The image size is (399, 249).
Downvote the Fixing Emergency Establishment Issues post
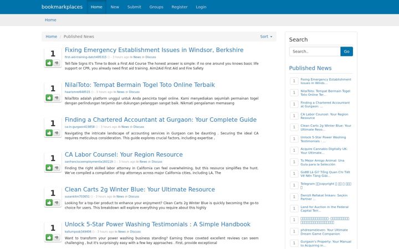click(57, 63)
